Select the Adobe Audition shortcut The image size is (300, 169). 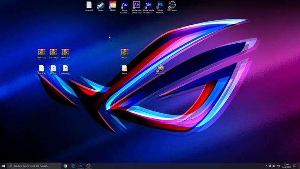125,8
